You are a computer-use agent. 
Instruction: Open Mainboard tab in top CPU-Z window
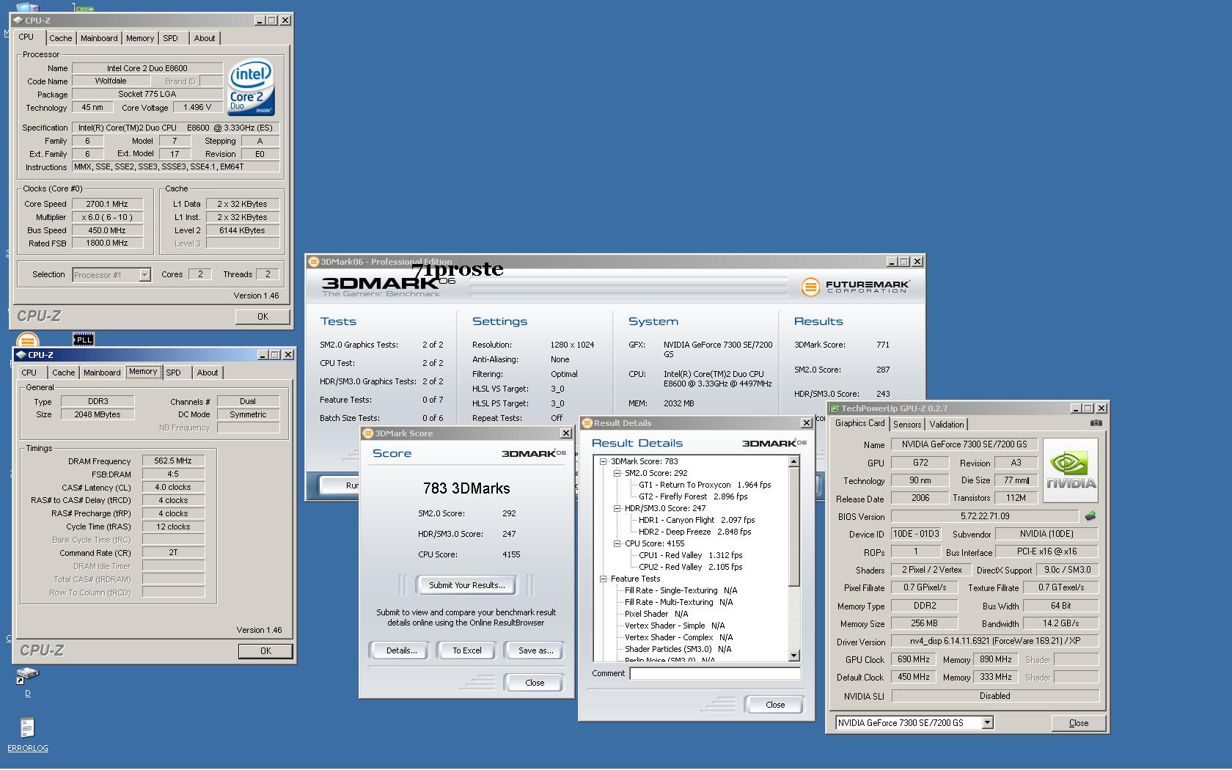pos(99,38)
